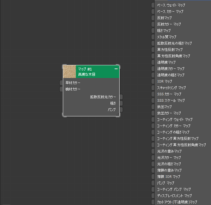211x205 pixels.
Task: Select the 粗さマップ slot label
Action: [x=164, y=31]
